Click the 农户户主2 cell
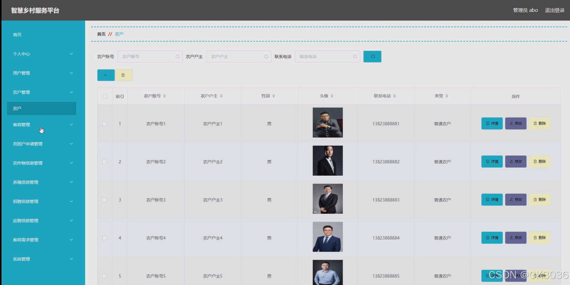The image size is (570, 285). coord(213,162)
